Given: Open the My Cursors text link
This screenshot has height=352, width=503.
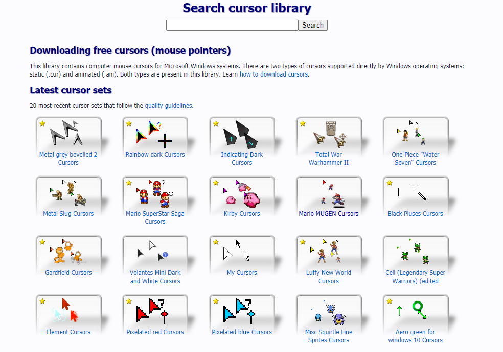Looking at the screenshot, I should coord(242,272).
